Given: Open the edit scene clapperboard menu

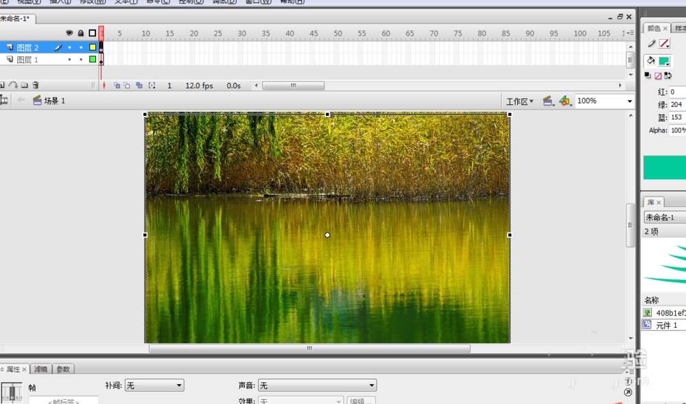Looking at the screenshot, I should click(549, 102).
